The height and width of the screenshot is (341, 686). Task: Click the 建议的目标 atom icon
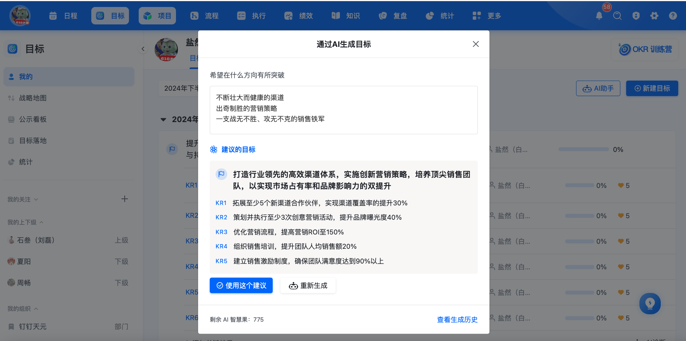pos(214,150)
